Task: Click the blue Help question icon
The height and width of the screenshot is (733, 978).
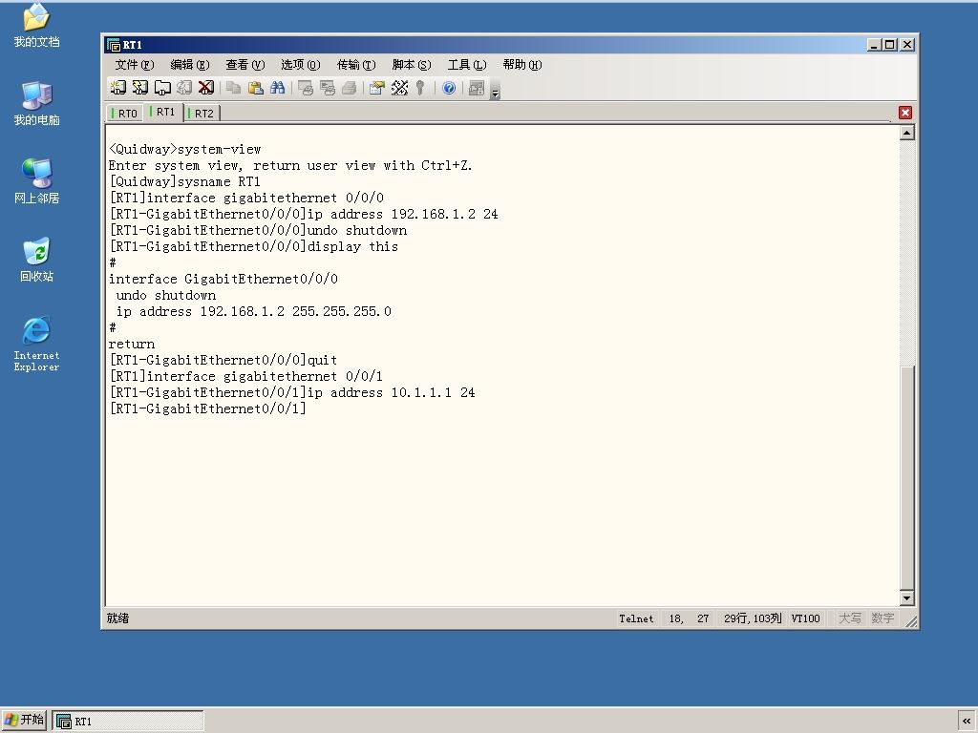Action: coord(449,88)
